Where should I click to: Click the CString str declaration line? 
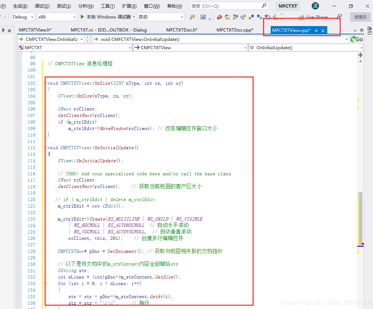coord(73,271)
